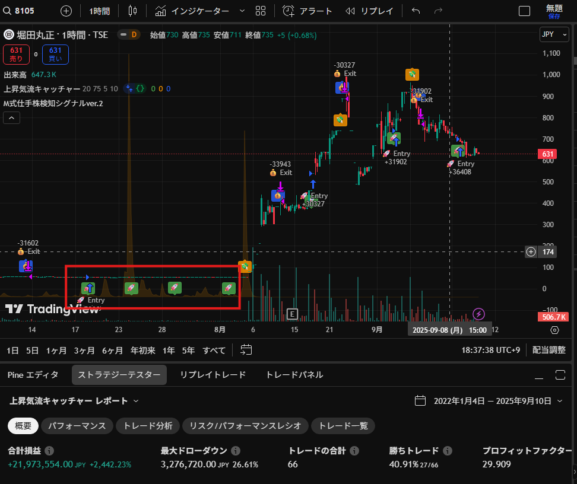Expand the favorites chevron beside インジケーター
This screenshot has width=577, height=484.
(242, 11)
